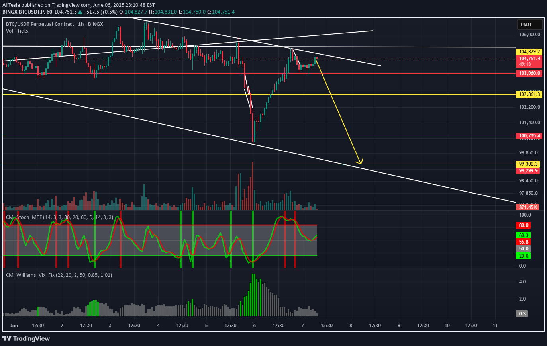Screen dimensions: 547x346
Task: Click the 49:13 candle countdown timer
Action: [525, 64]
